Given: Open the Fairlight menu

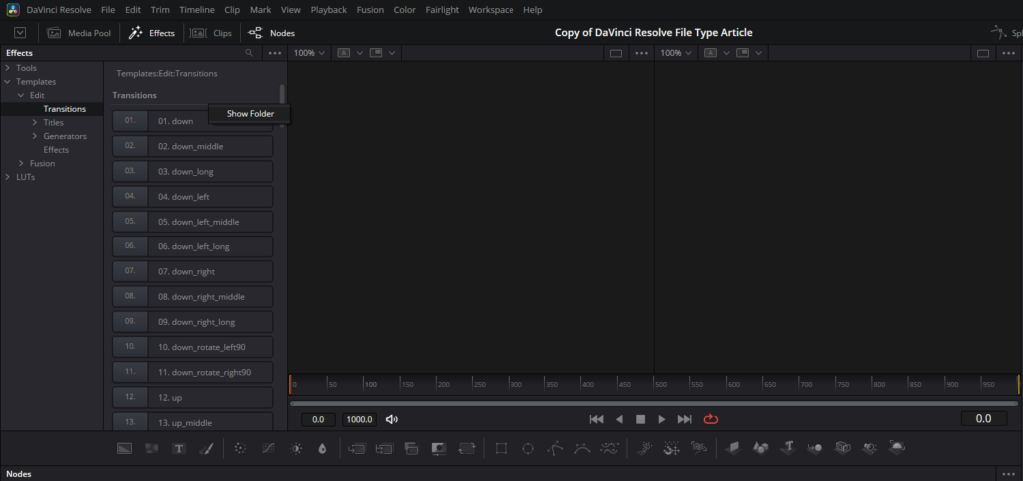Looking at the screenshot, I should click(442, 10).
